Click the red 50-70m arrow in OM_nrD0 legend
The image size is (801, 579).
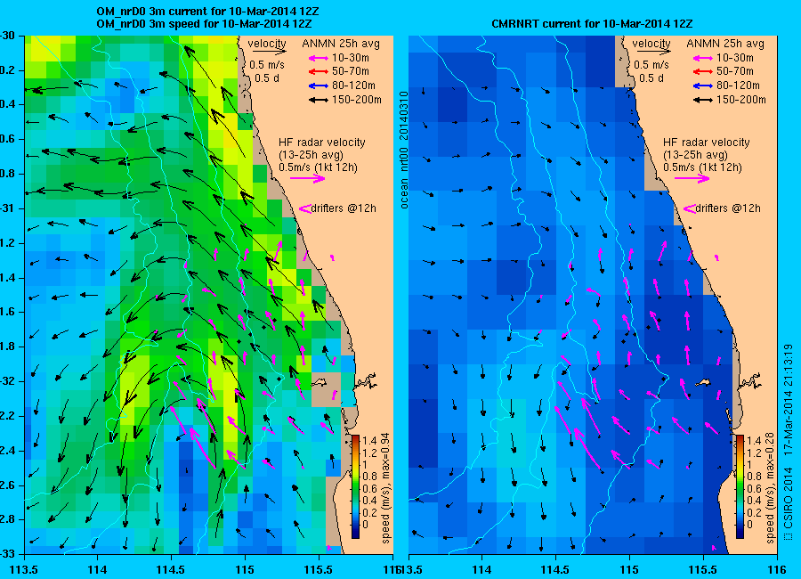tap(319, 72)
